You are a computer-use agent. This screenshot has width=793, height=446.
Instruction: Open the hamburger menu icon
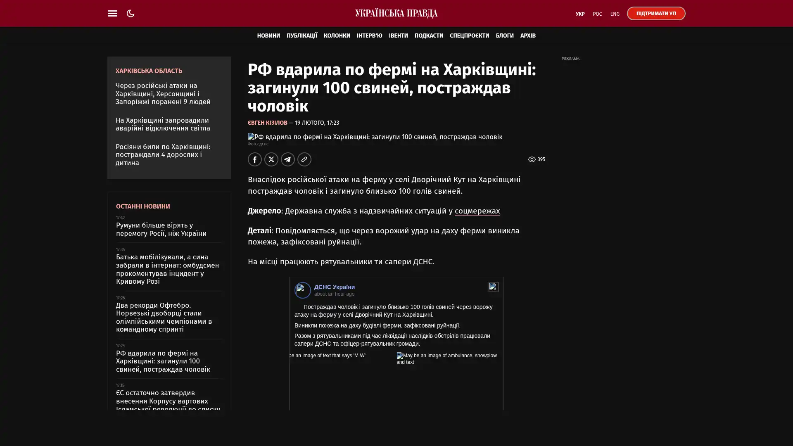point(112,14)
